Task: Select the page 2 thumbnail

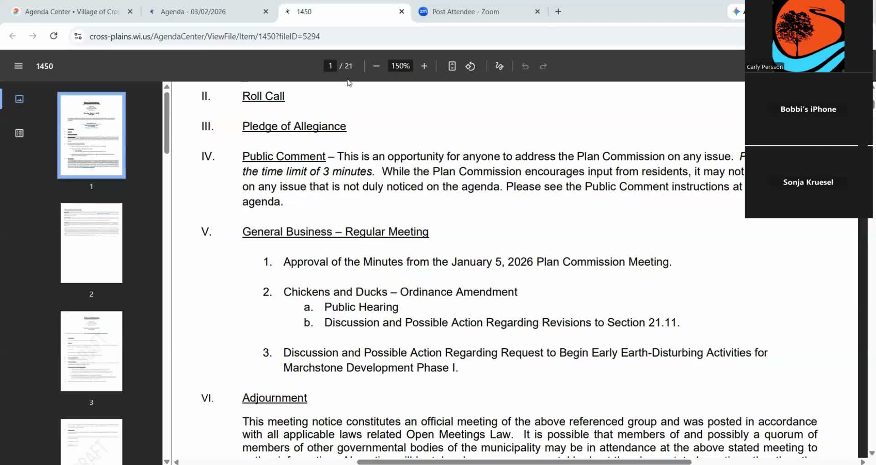Action: (91, 243)
